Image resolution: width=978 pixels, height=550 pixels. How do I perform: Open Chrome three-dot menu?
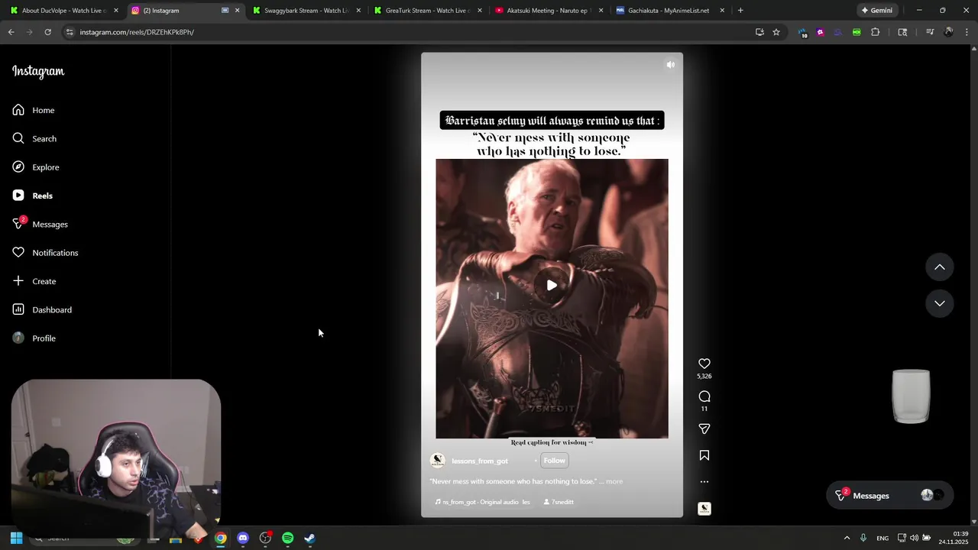coord(967,32)
